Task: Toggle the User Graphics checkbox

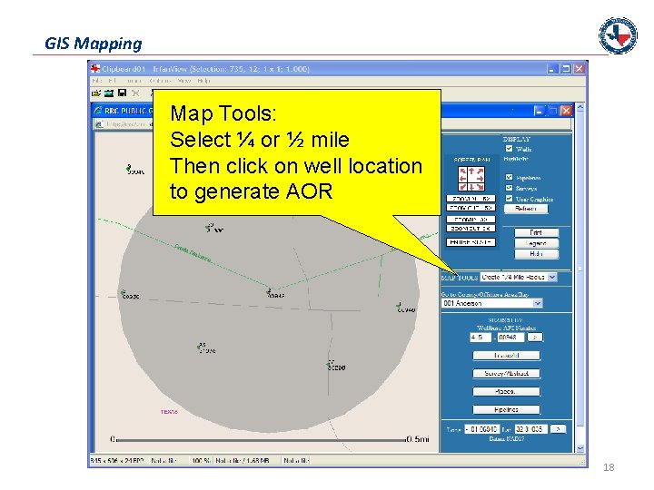Action: tap(509, 199)
